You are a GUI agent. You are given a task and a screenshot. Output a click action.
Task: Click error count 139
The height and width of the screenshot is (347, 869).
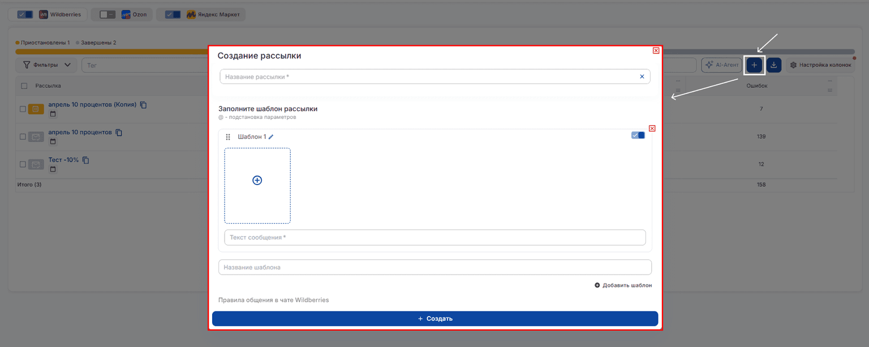[761, 136]
